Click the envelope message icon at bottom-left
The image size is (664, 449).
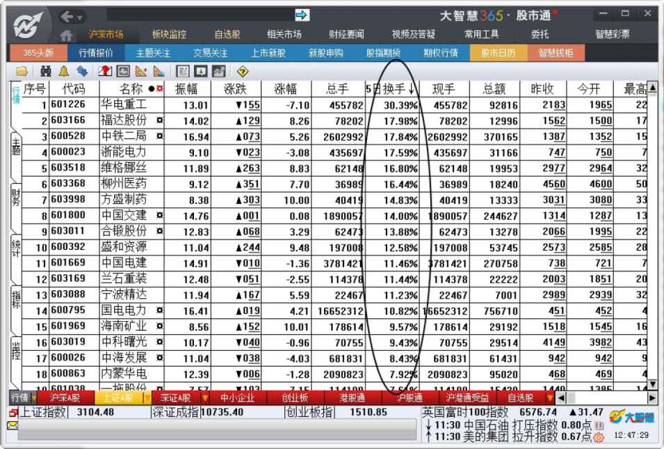13,425
